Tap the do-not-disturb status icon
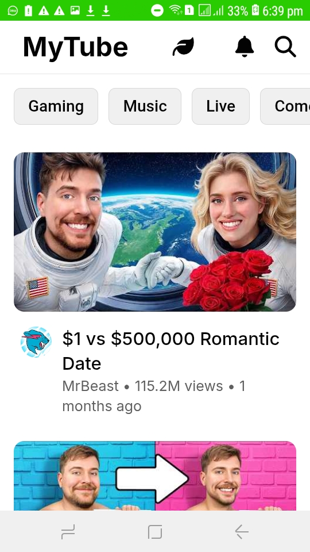 pyautogui.click(x=157, y=10)
